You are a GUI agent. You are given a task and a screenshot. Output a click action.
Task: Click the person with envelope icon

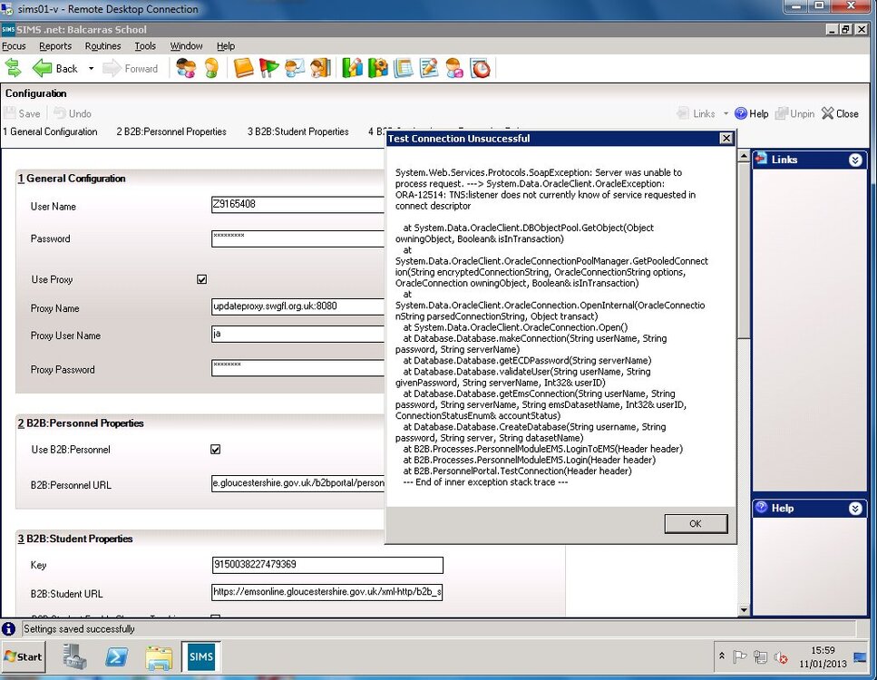pos(295,68)
